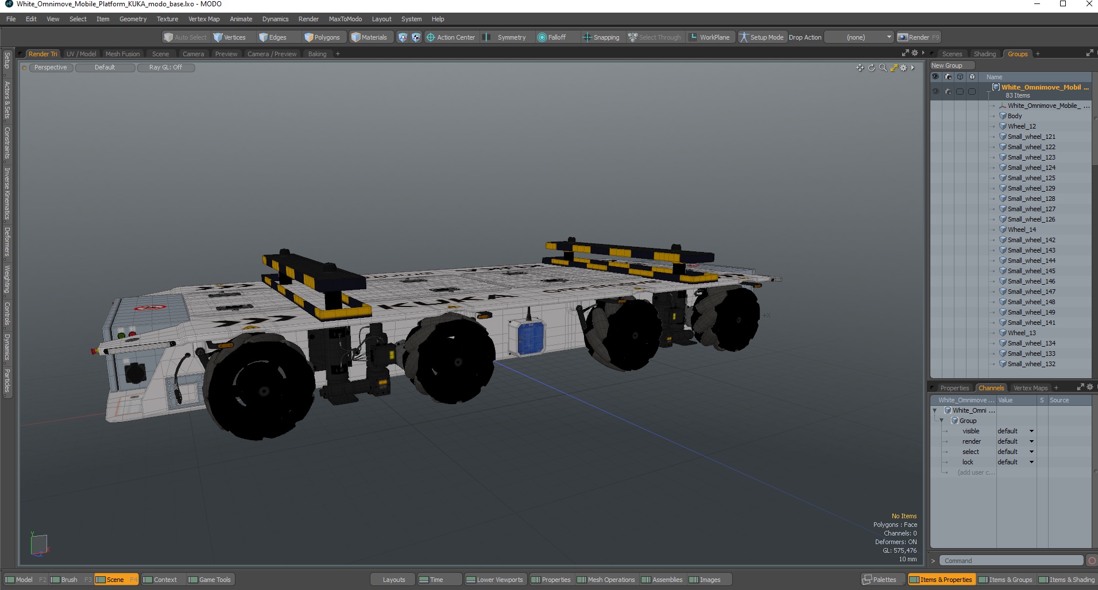Open Default shading style dropdown
Image resolution: width=1098 pixels, height=590 pixels.
tap(105, 68)
